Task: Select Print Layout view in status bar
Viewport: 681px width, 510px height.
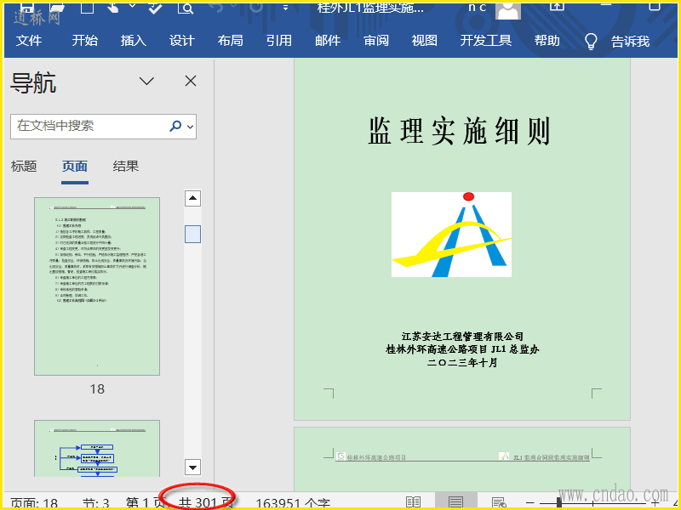Action: [x=455, y=502]
